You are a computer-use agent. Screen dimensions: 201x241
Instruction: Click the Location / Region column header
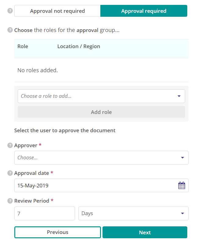point(79,47)
